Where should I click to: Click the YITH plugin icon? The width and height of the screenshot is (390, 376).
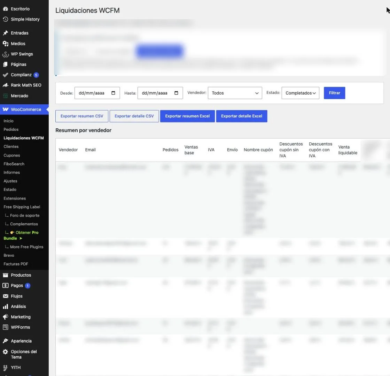click(6, 368)
